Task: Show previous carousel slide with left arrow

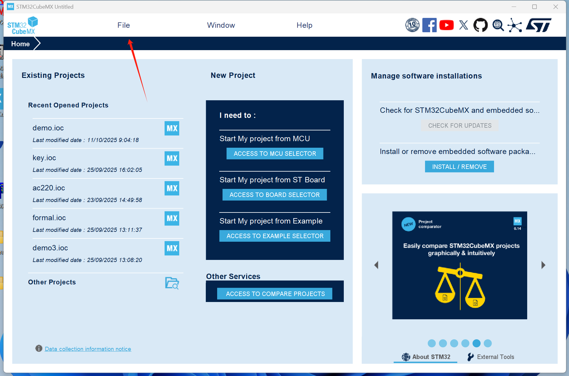Action: [x=376, y=265]
